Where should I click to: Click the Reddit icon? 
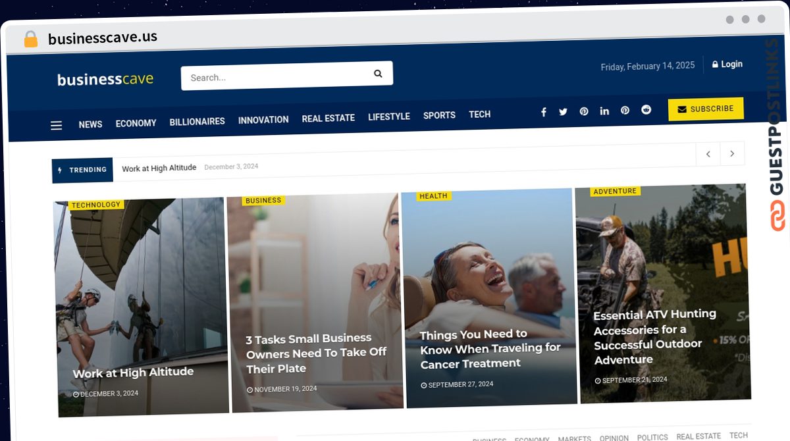point(646,110)
